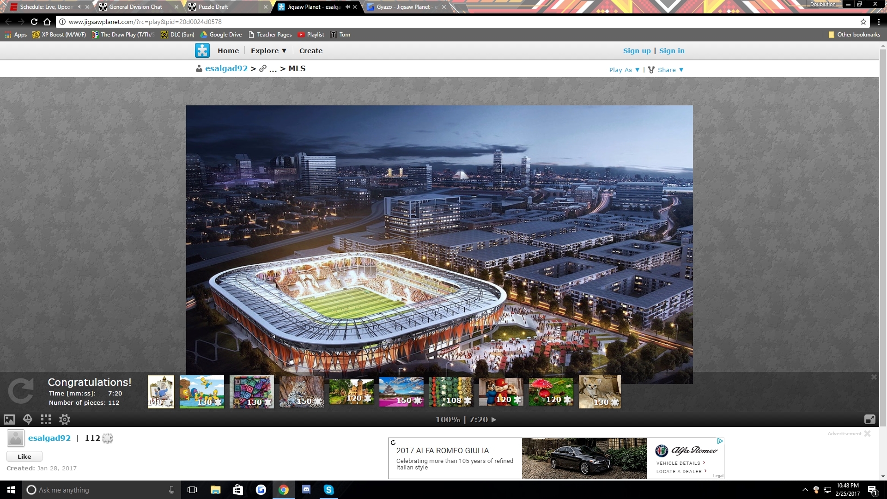Click the Sign in link

(671, 51)
